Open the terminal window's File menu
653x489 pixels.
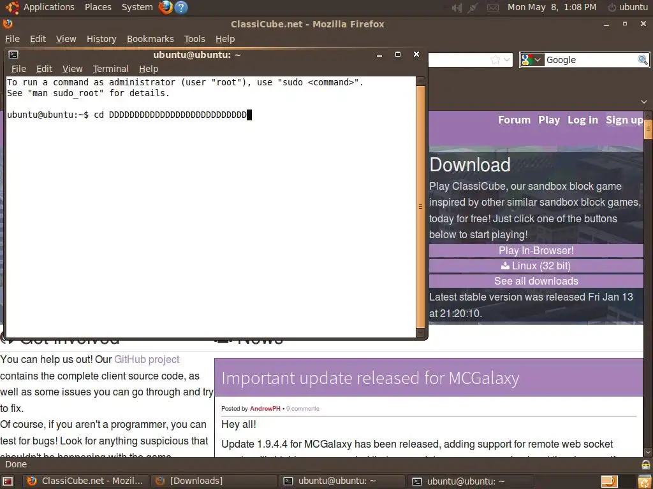18,69
